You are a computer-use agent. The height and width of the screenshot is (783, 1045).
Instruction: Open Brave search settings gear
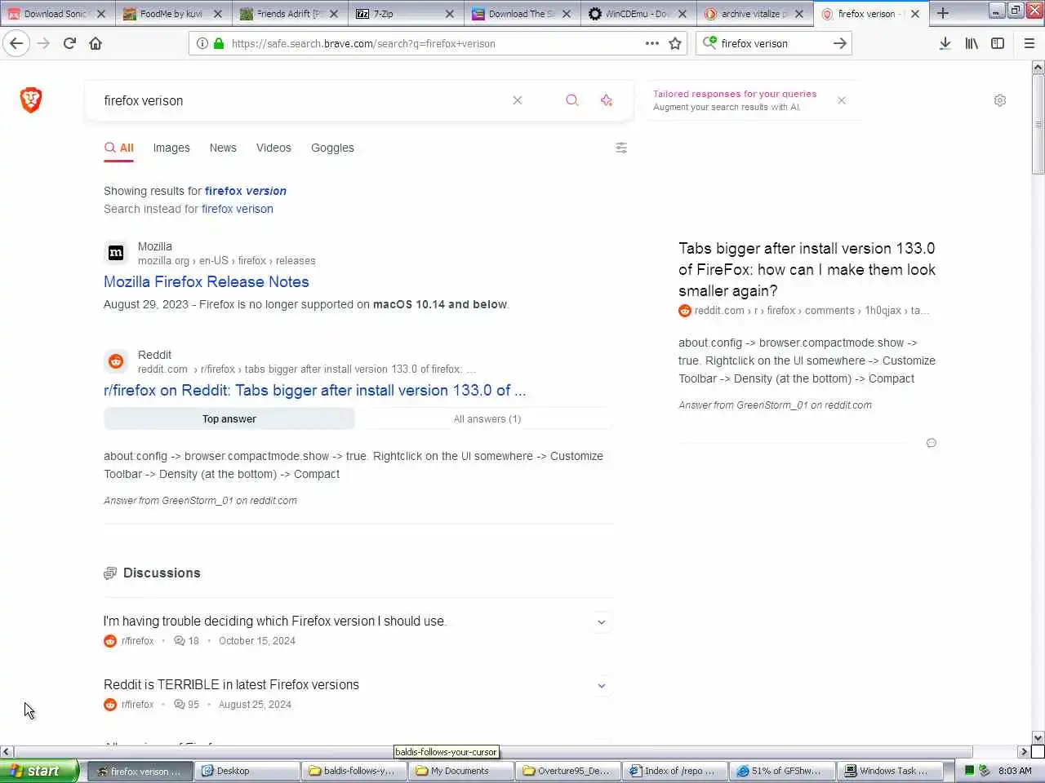[1000, 100]
